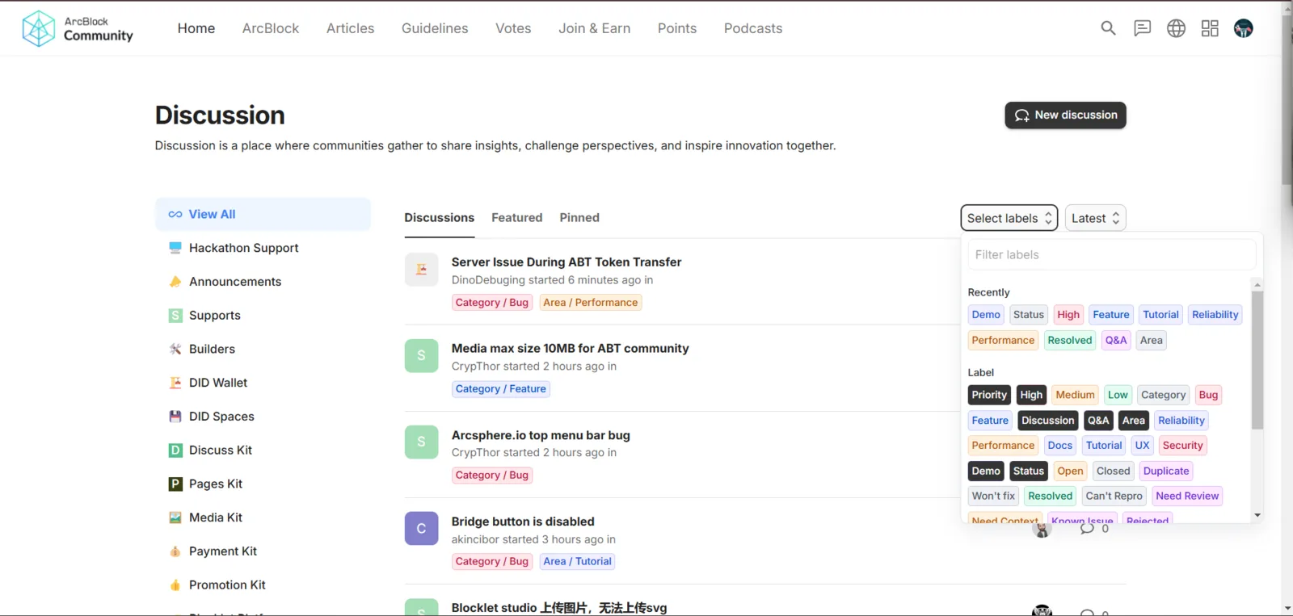The height and width of the screenshot is (616, 1293).
Task: Click the Media Kit picture icon
Action: coord(175,518)
